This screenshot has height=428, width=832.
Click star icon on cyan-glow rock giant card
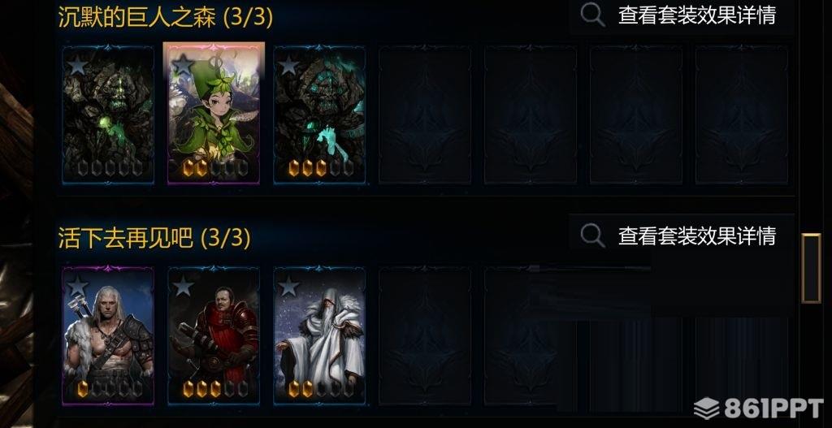tap(288, 65)
